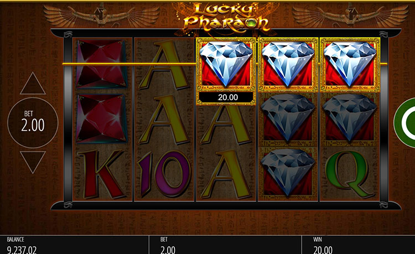Click the middle diamond on reel five
Viewport: 415px width, 254px height.
(350, 119)
